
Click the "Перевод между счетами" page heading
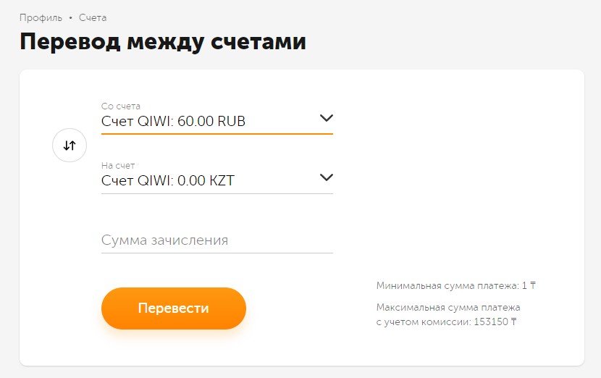tap(163, 41)
